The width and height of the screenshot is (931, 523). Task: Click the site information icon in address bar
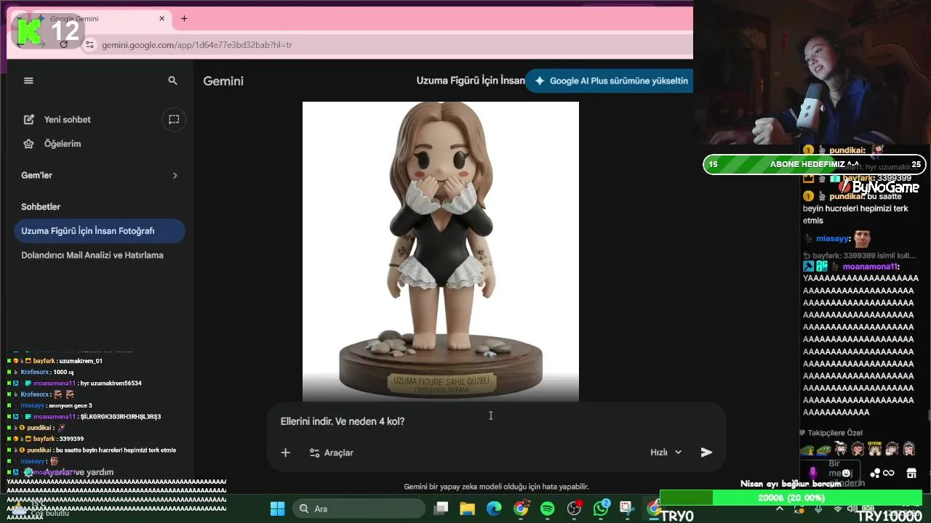click(x=89, y=44)
